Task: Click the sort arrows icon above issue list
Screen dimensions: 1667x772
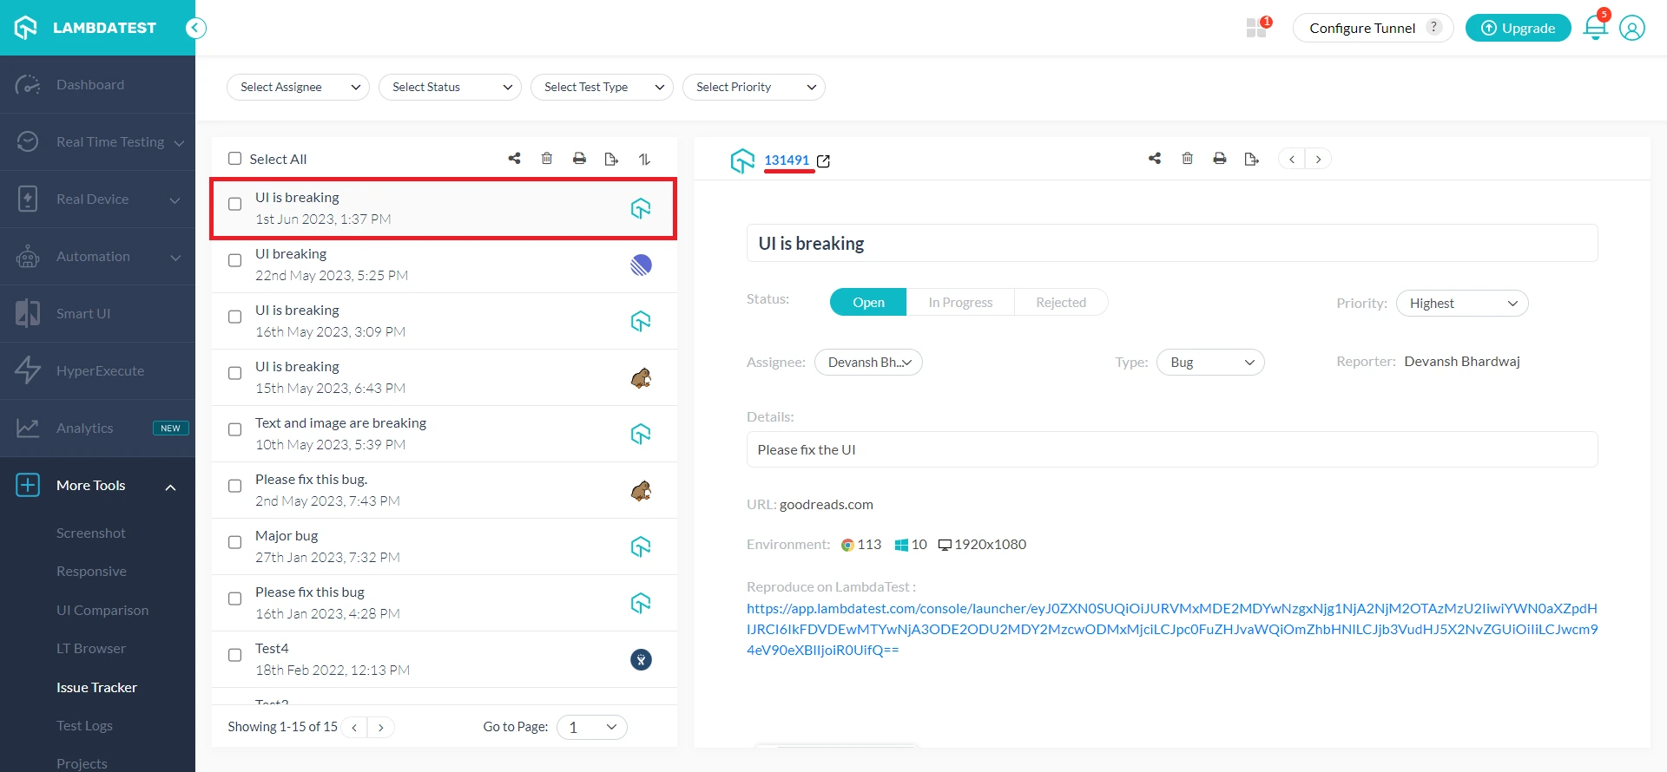Action: tap(644, 159)
